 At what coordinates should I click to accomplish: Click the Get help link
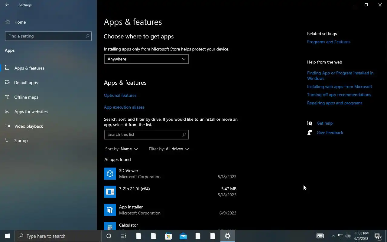325,123
